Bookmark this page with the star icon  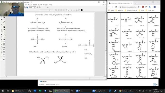coord(139,7)
